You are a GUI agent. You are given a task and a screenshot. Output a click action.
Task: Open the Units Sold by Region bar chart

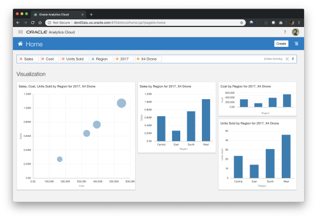point(257,154)
